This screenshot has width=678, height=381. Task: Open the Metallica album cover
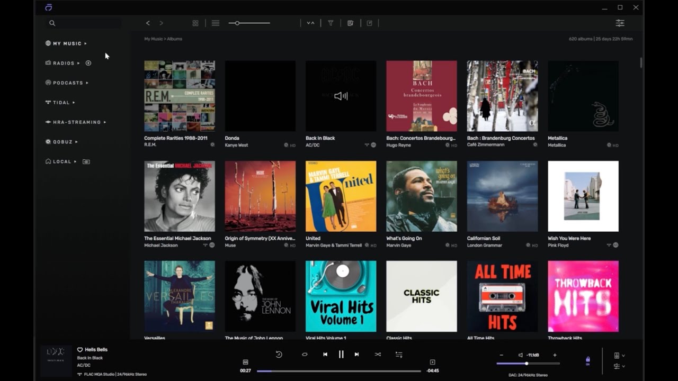[583, 96]
